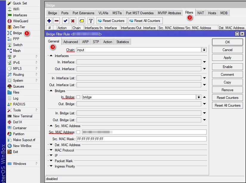
Task: Click the Enable button in rule dialog
Action: 228,67
